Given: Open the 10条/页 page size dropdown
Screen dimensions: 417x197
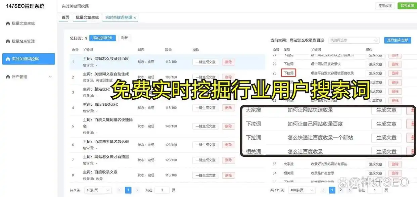Looking at the screenshot, I should [97, 190].
